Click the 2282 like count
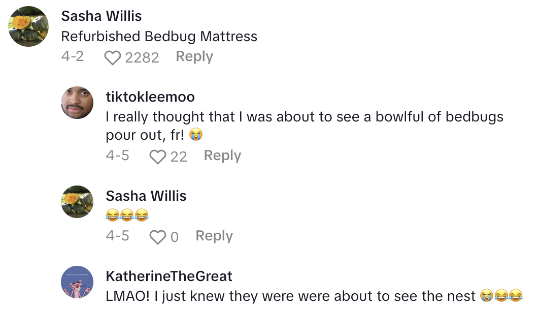 (142, 57)
